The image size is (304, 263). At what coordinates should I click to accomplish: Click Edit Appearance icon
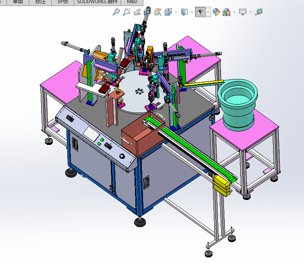coord(216,12)
